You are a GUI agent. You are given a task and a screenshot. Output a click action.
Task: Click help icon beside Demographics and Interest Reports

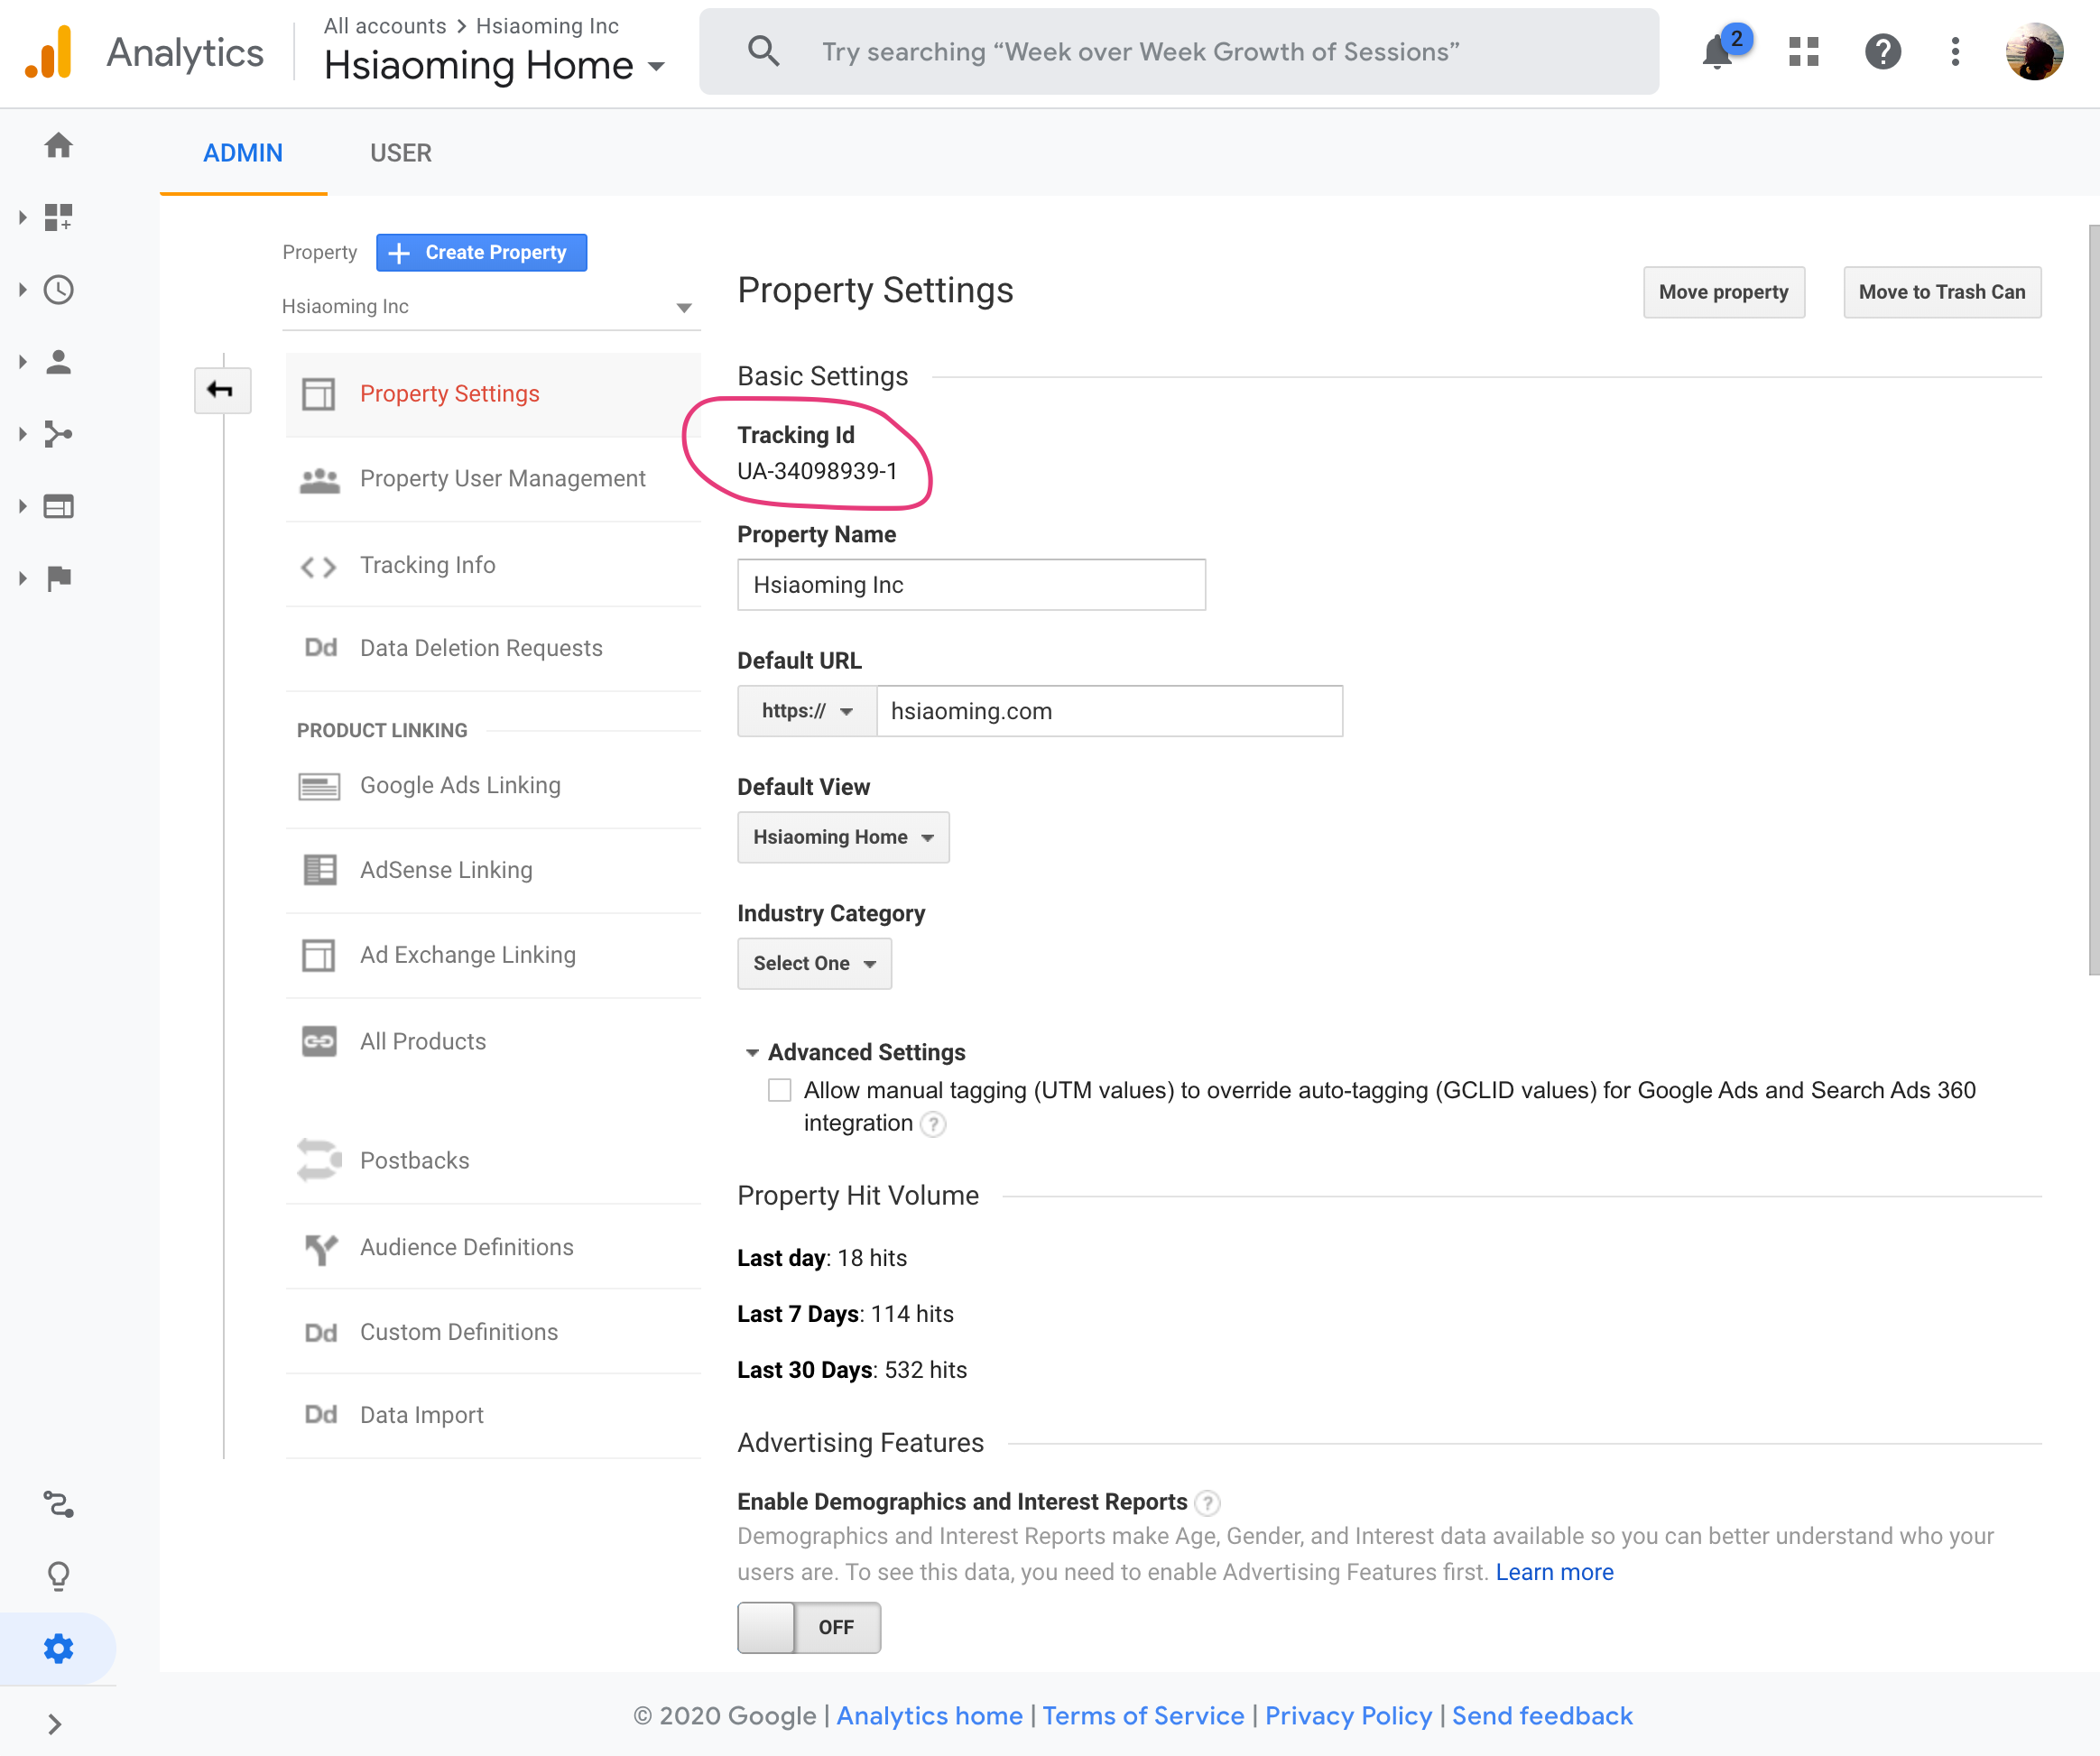(x=1207, y=1502)
